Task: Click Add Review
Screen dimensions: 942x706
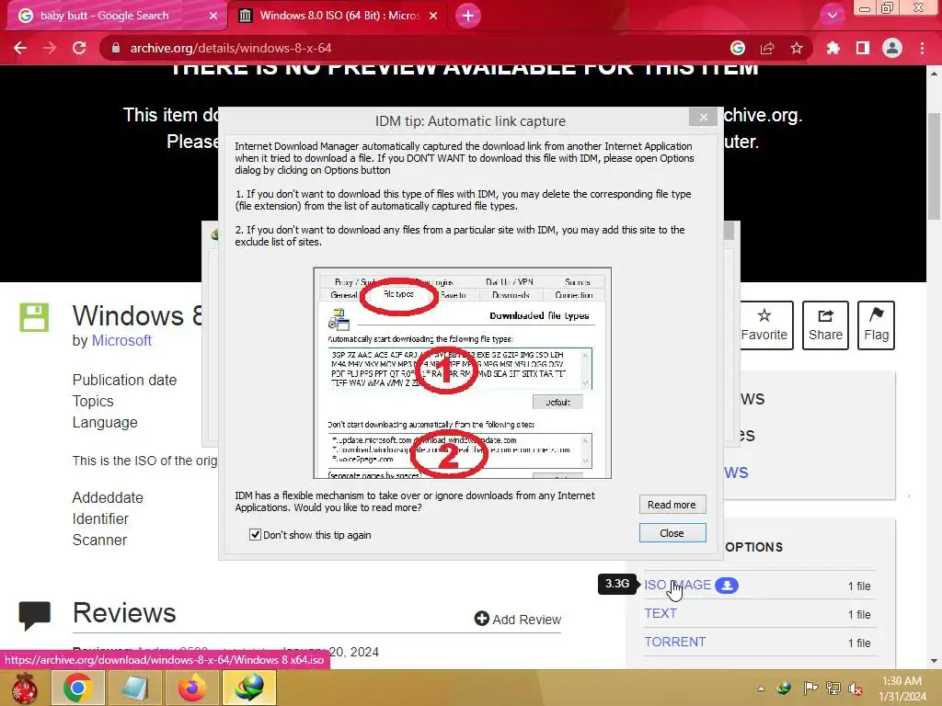Action: coord(518,619)
